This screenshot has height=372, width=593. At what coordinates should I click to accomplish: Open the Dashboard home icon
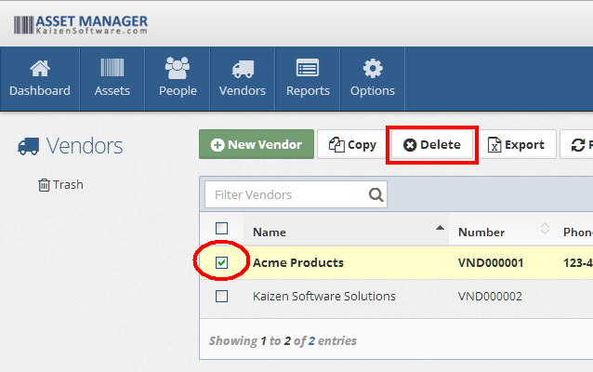pyautogui.click(x=40, y=69)
